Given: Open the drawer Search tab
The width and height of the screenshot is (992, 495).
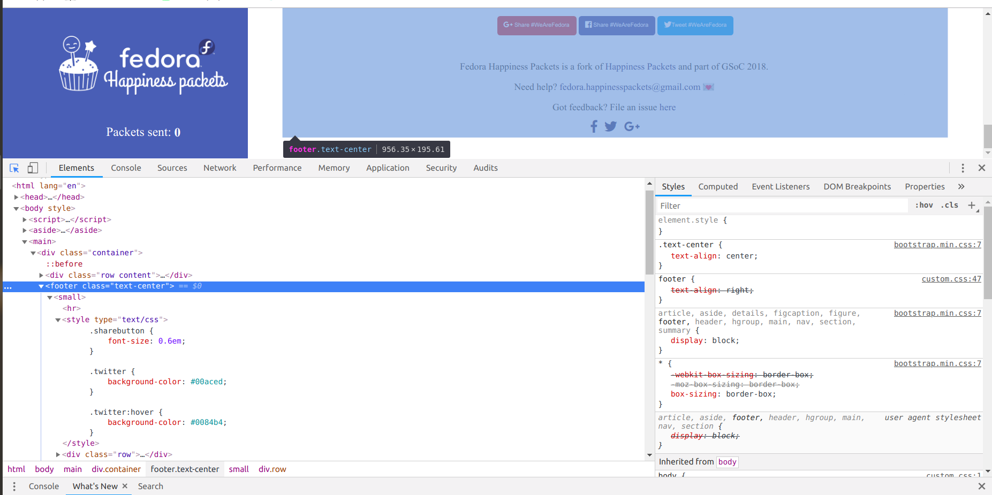Looking at the screenshot, I should click(150, 486).
